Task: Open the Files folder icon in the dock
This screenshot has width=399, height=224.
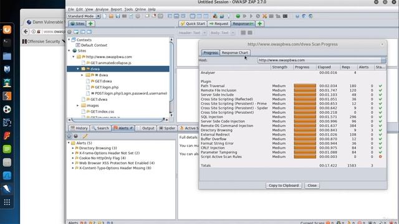Action: click(x=7, y=56)
